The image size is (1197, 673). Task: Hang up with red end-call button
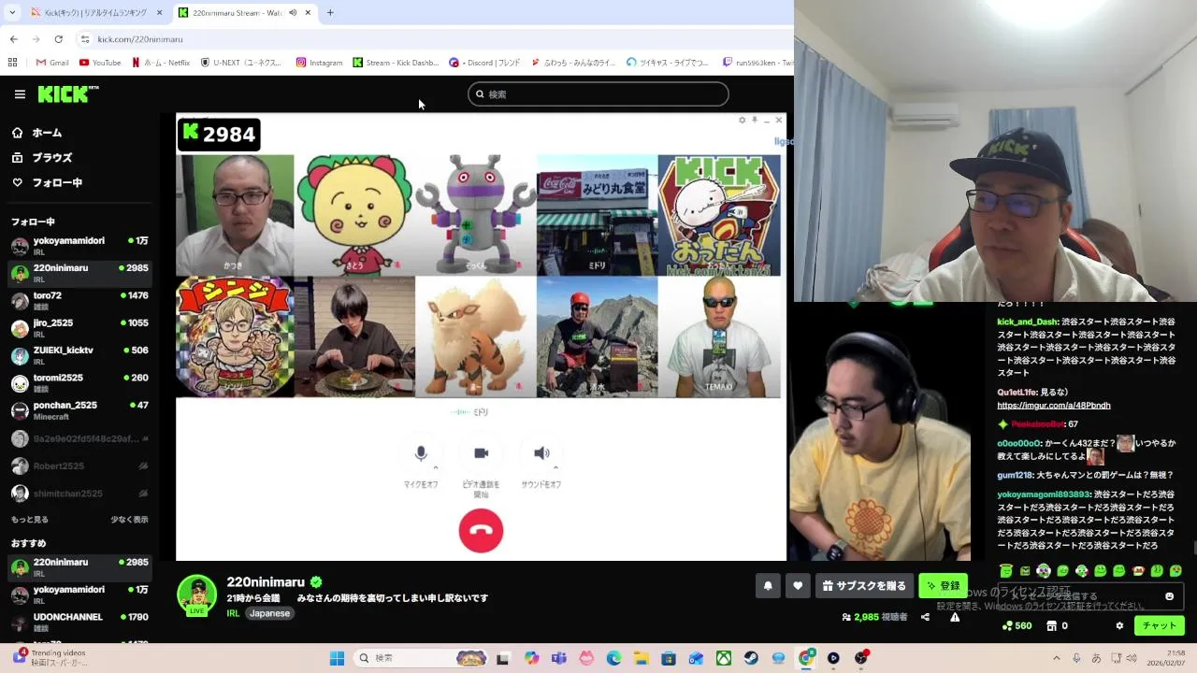(481, 530)
